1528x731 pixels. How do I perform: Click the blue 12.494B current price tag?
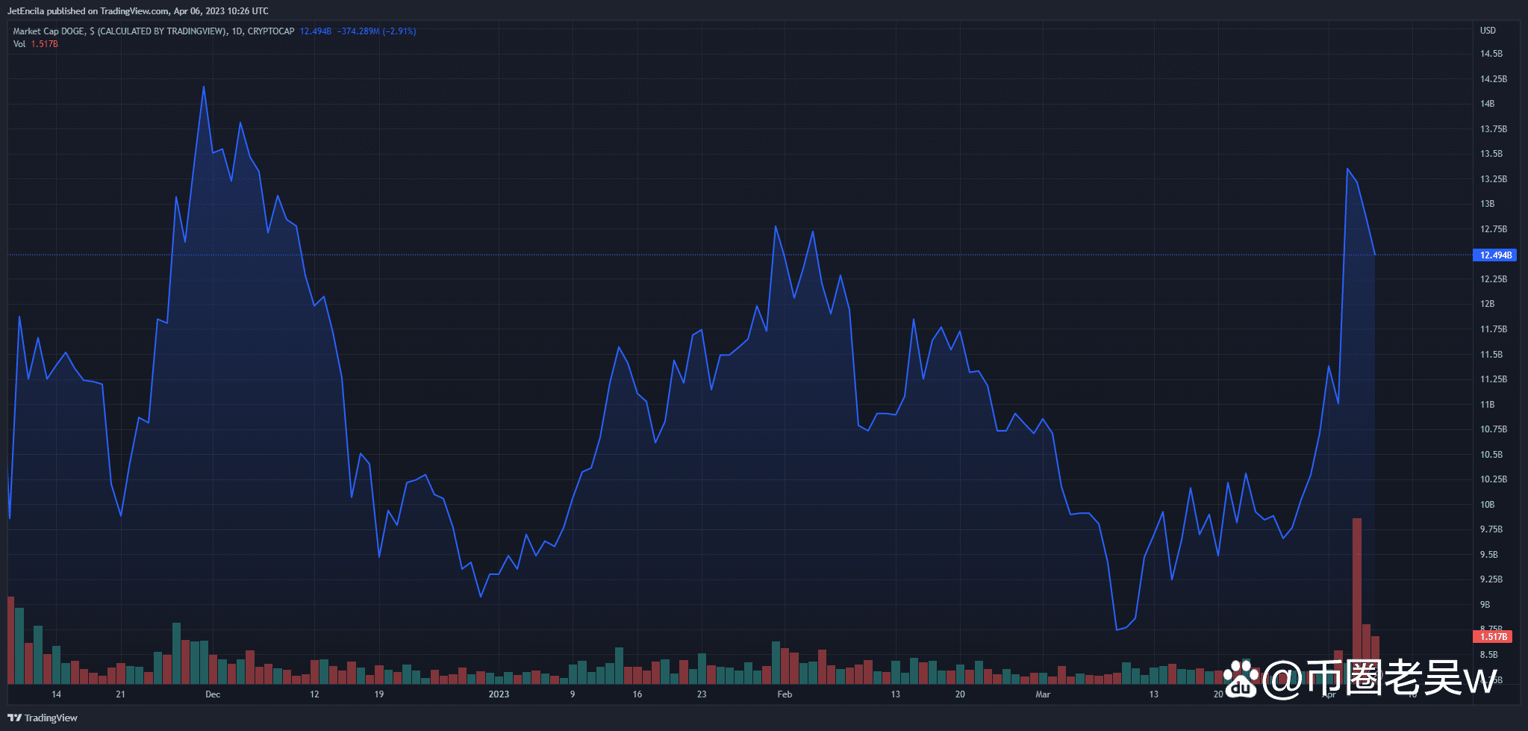click(1494, 255)
